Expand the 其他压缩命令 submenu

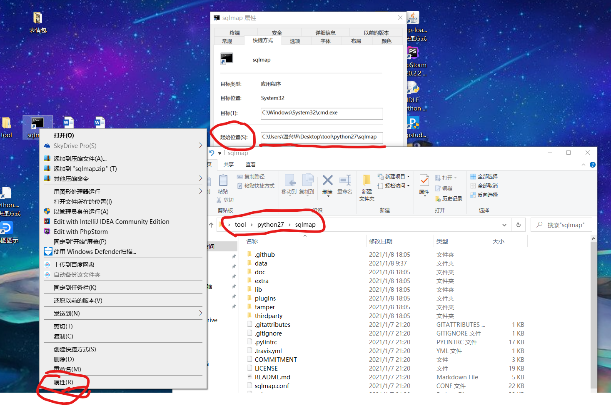click(200, 178)
